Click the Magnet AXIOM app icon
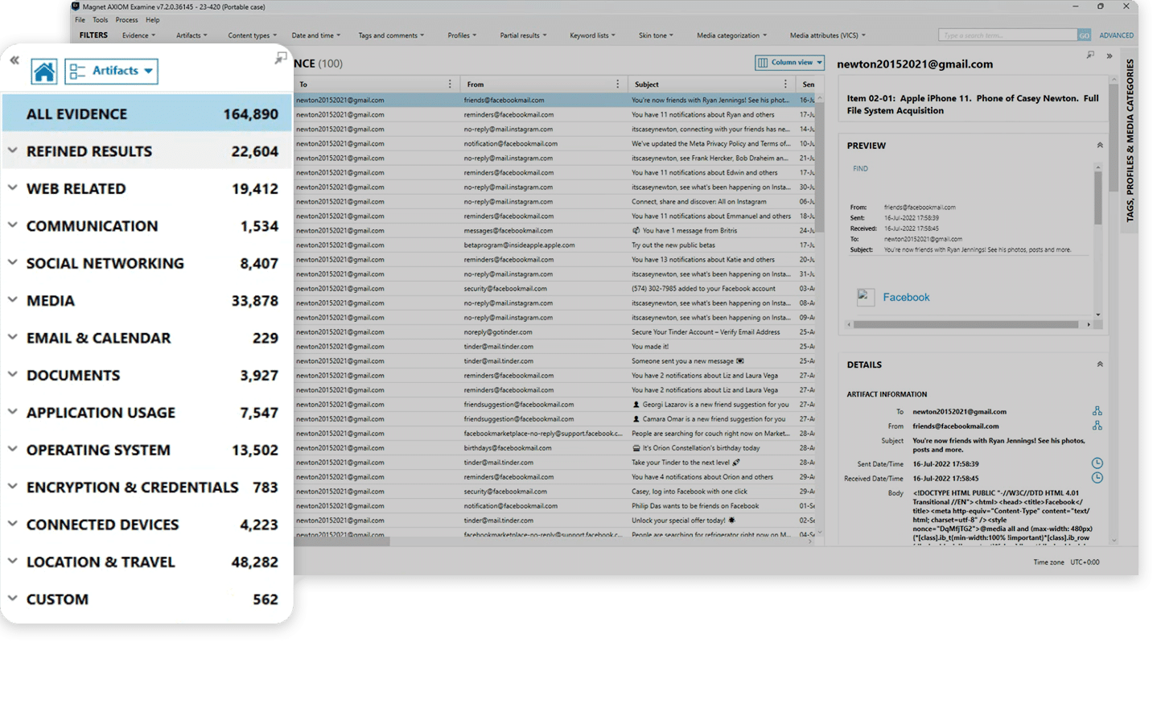The width and height of the screenshot is (1157, 708). pyautogui.click(x=76, y=6)
